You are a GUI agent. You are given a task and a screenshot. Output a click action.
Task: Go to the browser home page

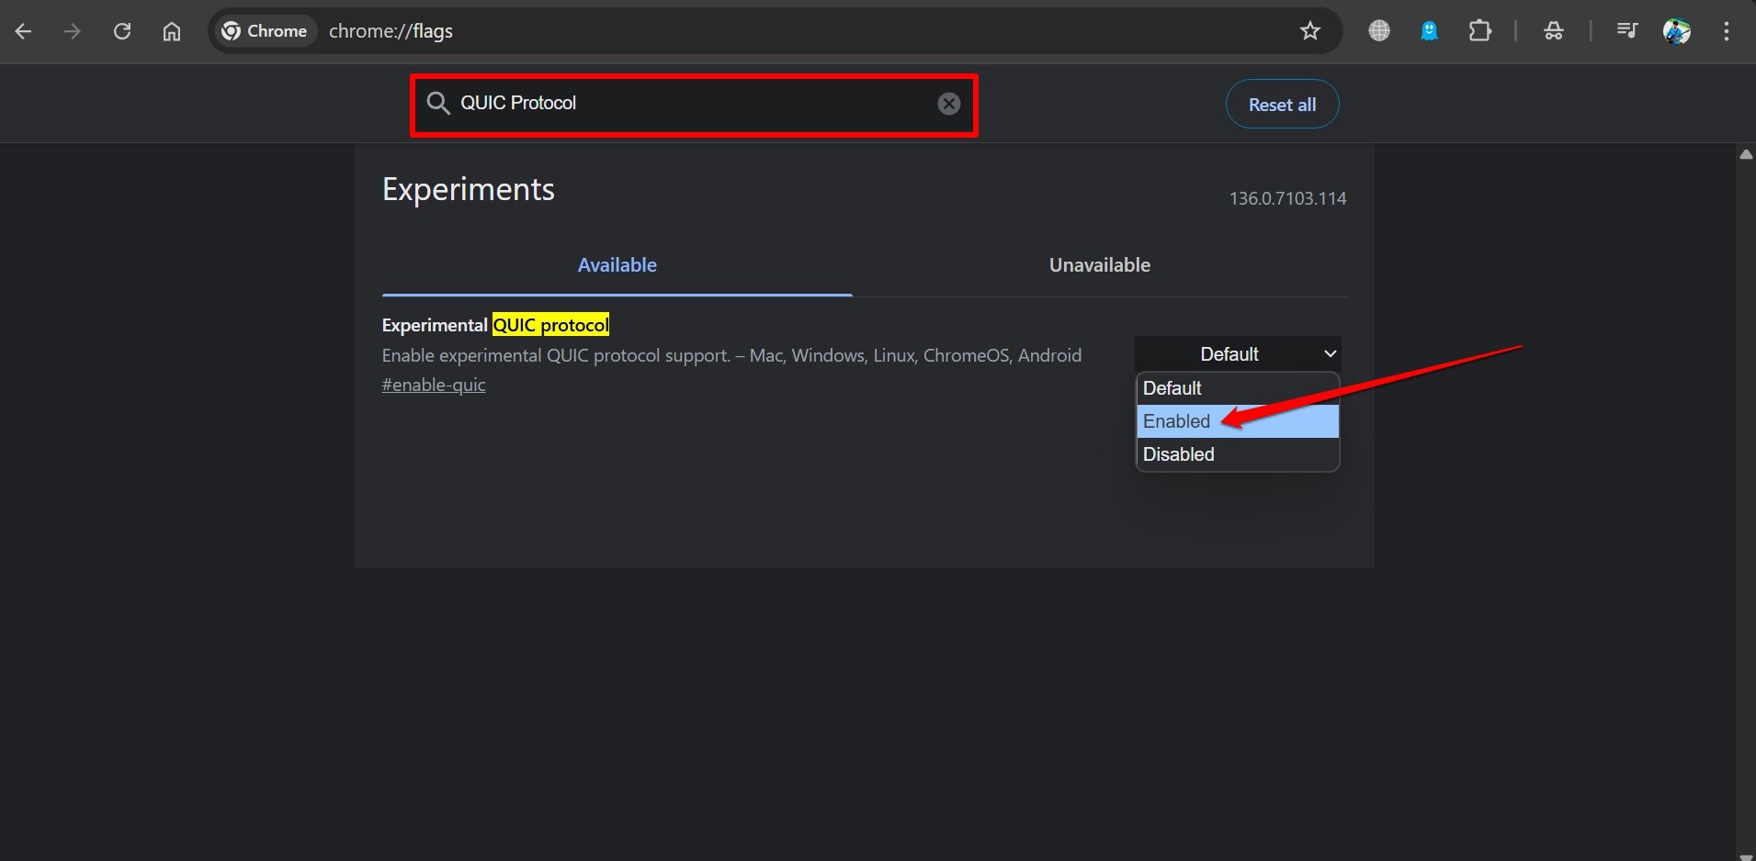172,31
